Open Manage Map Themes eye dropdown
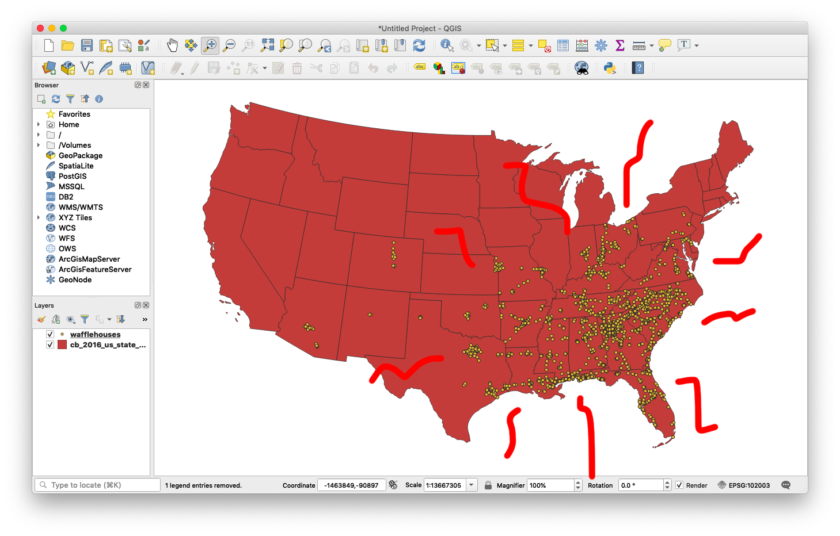 (x=71, y=319)
